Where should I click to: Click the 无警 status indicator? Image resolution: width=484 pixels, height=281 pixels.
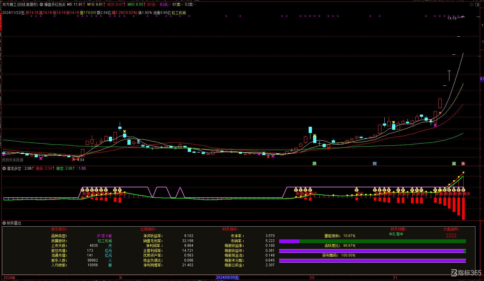coord(396,234)
